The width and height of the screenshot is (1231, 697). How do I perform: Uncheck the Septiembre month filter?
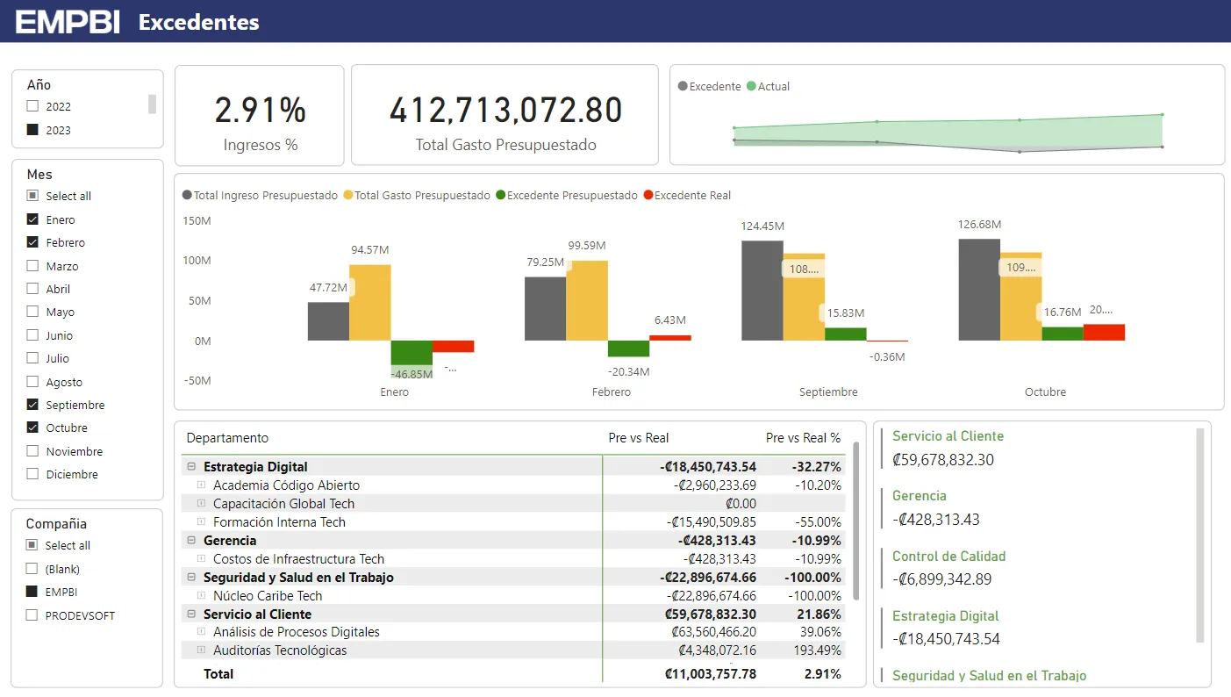[33, 405]
